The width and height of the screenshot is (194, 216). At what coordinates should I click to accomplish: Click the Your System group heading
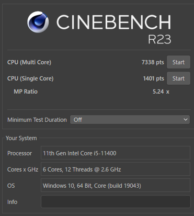pyautogui.click(x=21, y=138)
